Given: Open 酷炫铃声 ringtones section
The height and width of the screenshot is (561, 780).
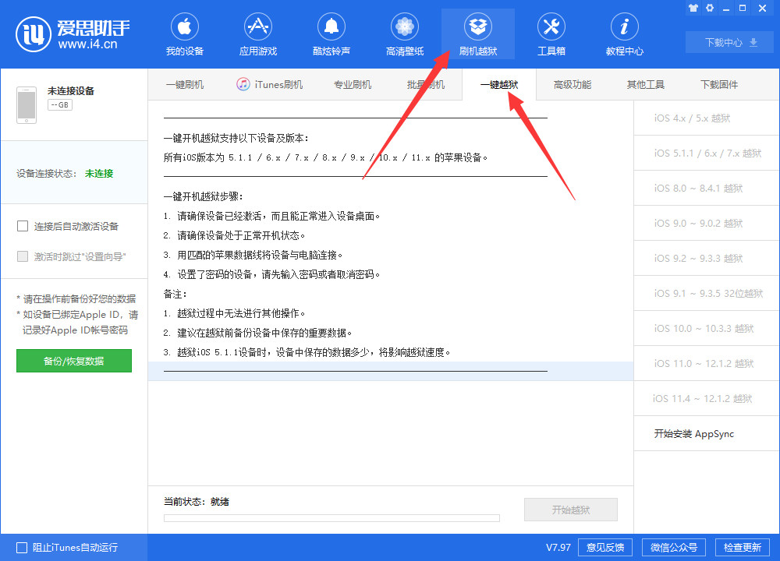Looking at the screenshot, I should click(331, 35).
